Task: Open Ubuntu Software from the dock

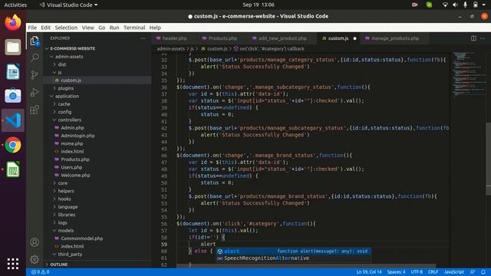Action: point(13,96)
